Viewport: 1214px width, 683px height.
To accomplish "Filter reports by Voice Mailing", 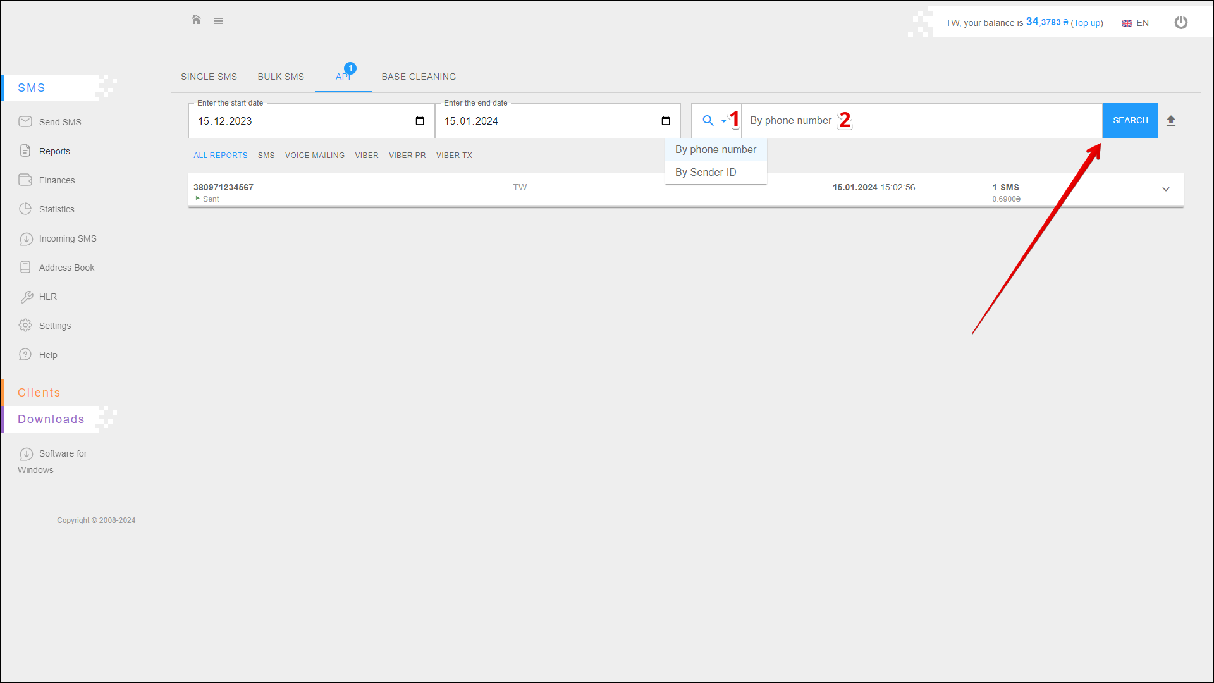I will pyautogui.click(x=315, y=156).
